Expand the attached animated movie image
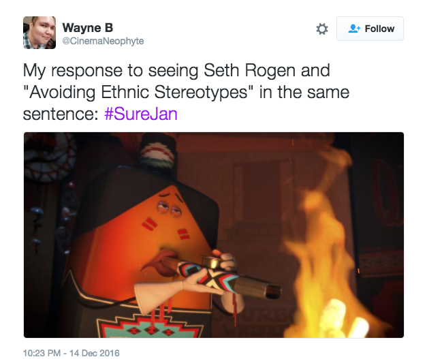The width and height of the screenshot is (427, 359). click(x=214, y=235)
